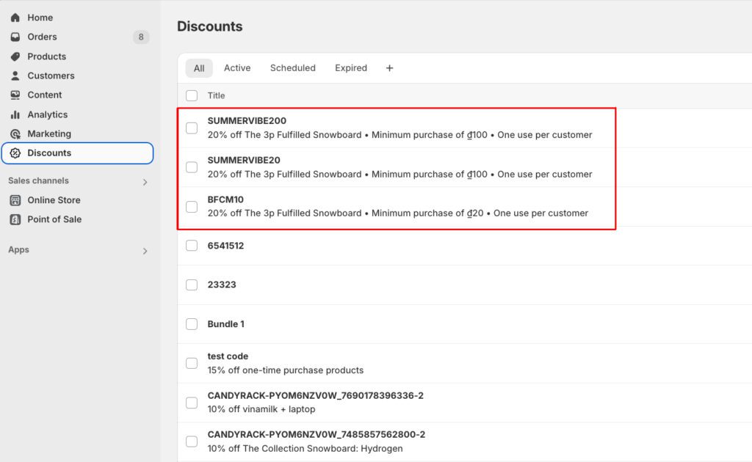Expand the Apps section chevron
This screenshot has width=752, height=462.
click(145, 251)
